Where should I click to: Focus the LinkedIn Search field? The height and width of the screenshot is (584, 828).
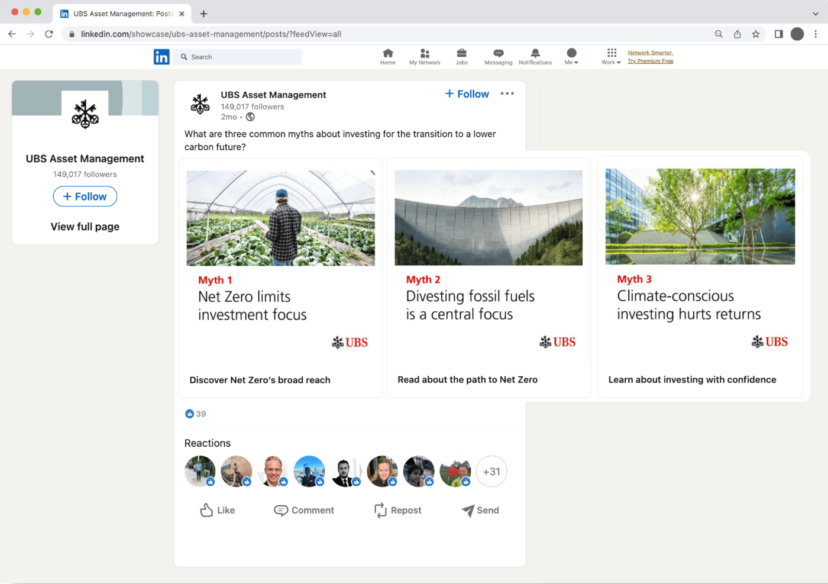point(237,57)
